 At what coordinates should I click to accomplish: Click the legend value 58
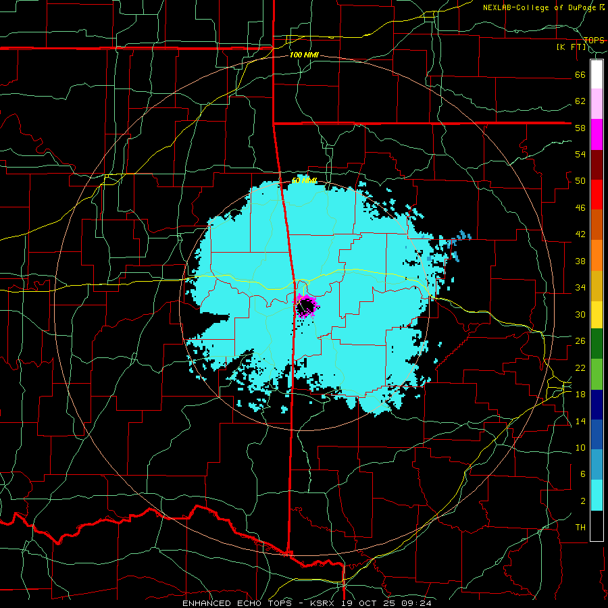580,128
